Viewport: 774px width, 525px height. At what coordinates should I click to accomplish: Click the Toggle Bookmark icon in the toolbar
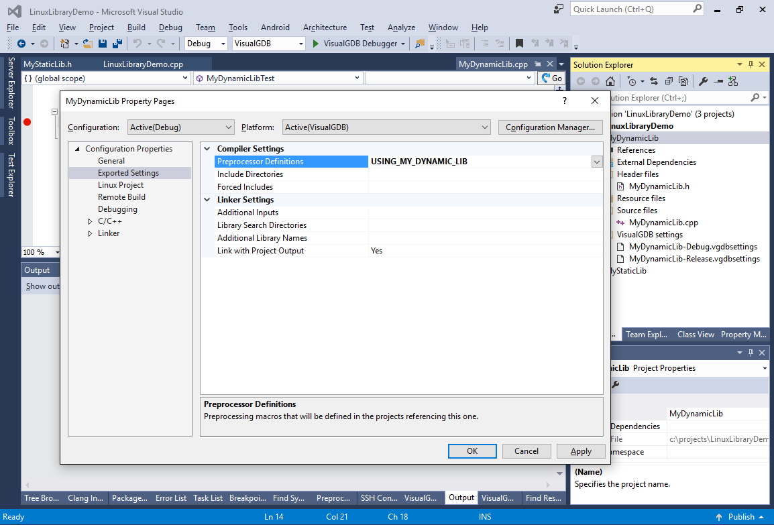point(519,44)
